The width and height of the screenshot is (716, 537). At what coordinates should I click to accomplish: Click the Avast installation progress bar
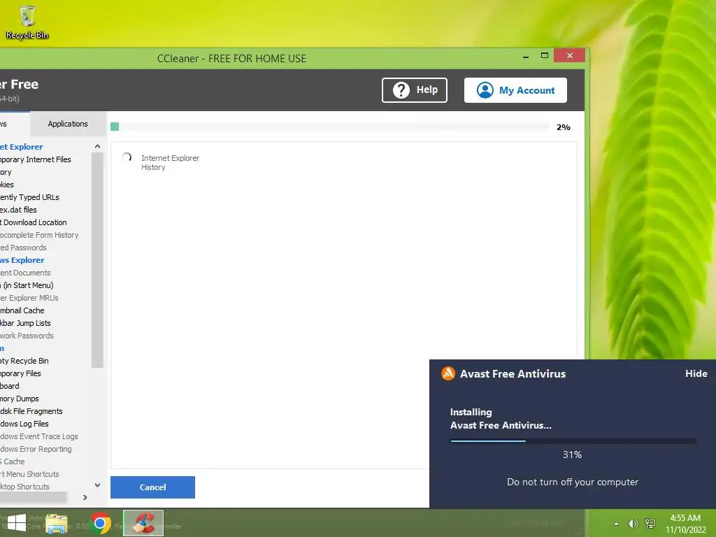point(573,441)
